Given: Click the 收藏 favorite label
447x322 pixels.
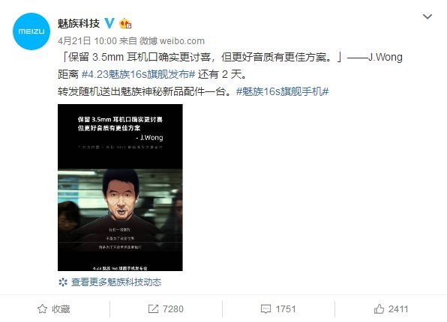Looking at the screenshot, I should click(61, 309).
